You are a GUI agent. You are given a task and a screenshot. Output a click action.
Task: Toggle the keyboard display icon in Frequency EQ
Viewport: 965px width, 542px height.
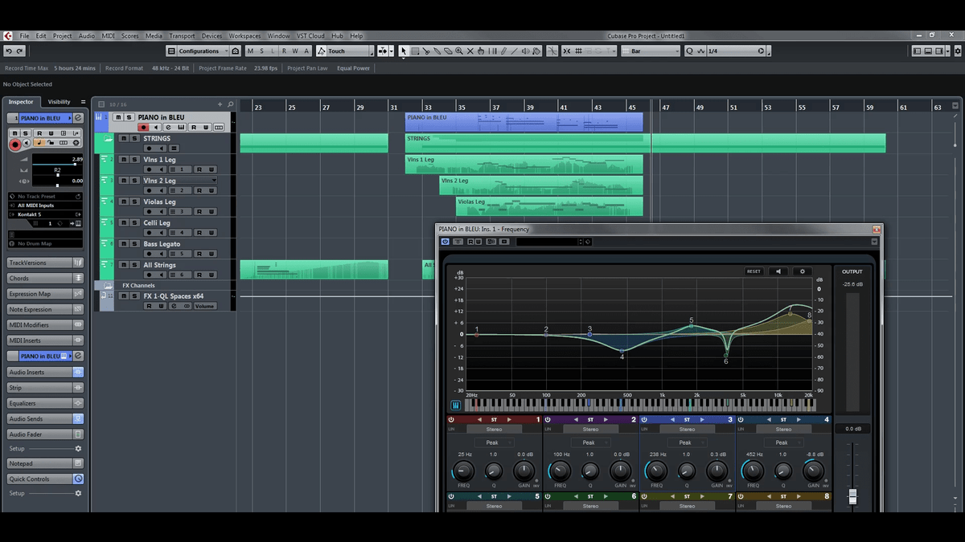tap(456, 405)
